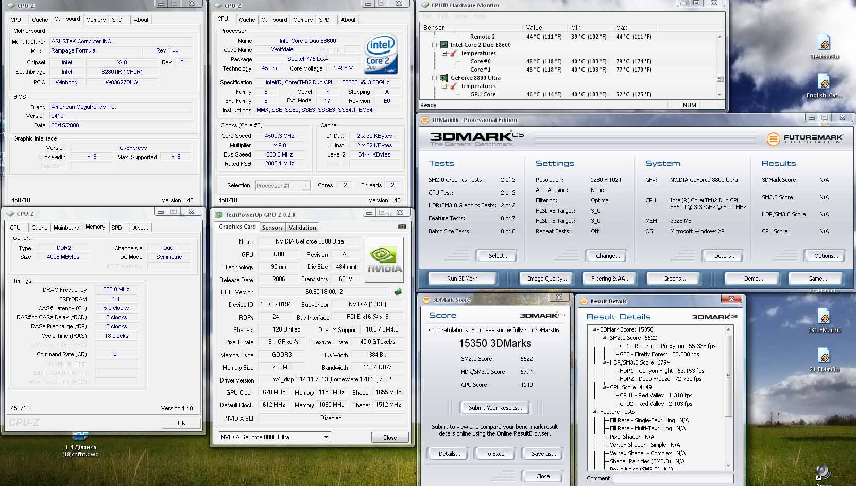Click the Graphs button in 3DMark06
This screenshot has width=856, height=486.
click(x=674, y=279)
